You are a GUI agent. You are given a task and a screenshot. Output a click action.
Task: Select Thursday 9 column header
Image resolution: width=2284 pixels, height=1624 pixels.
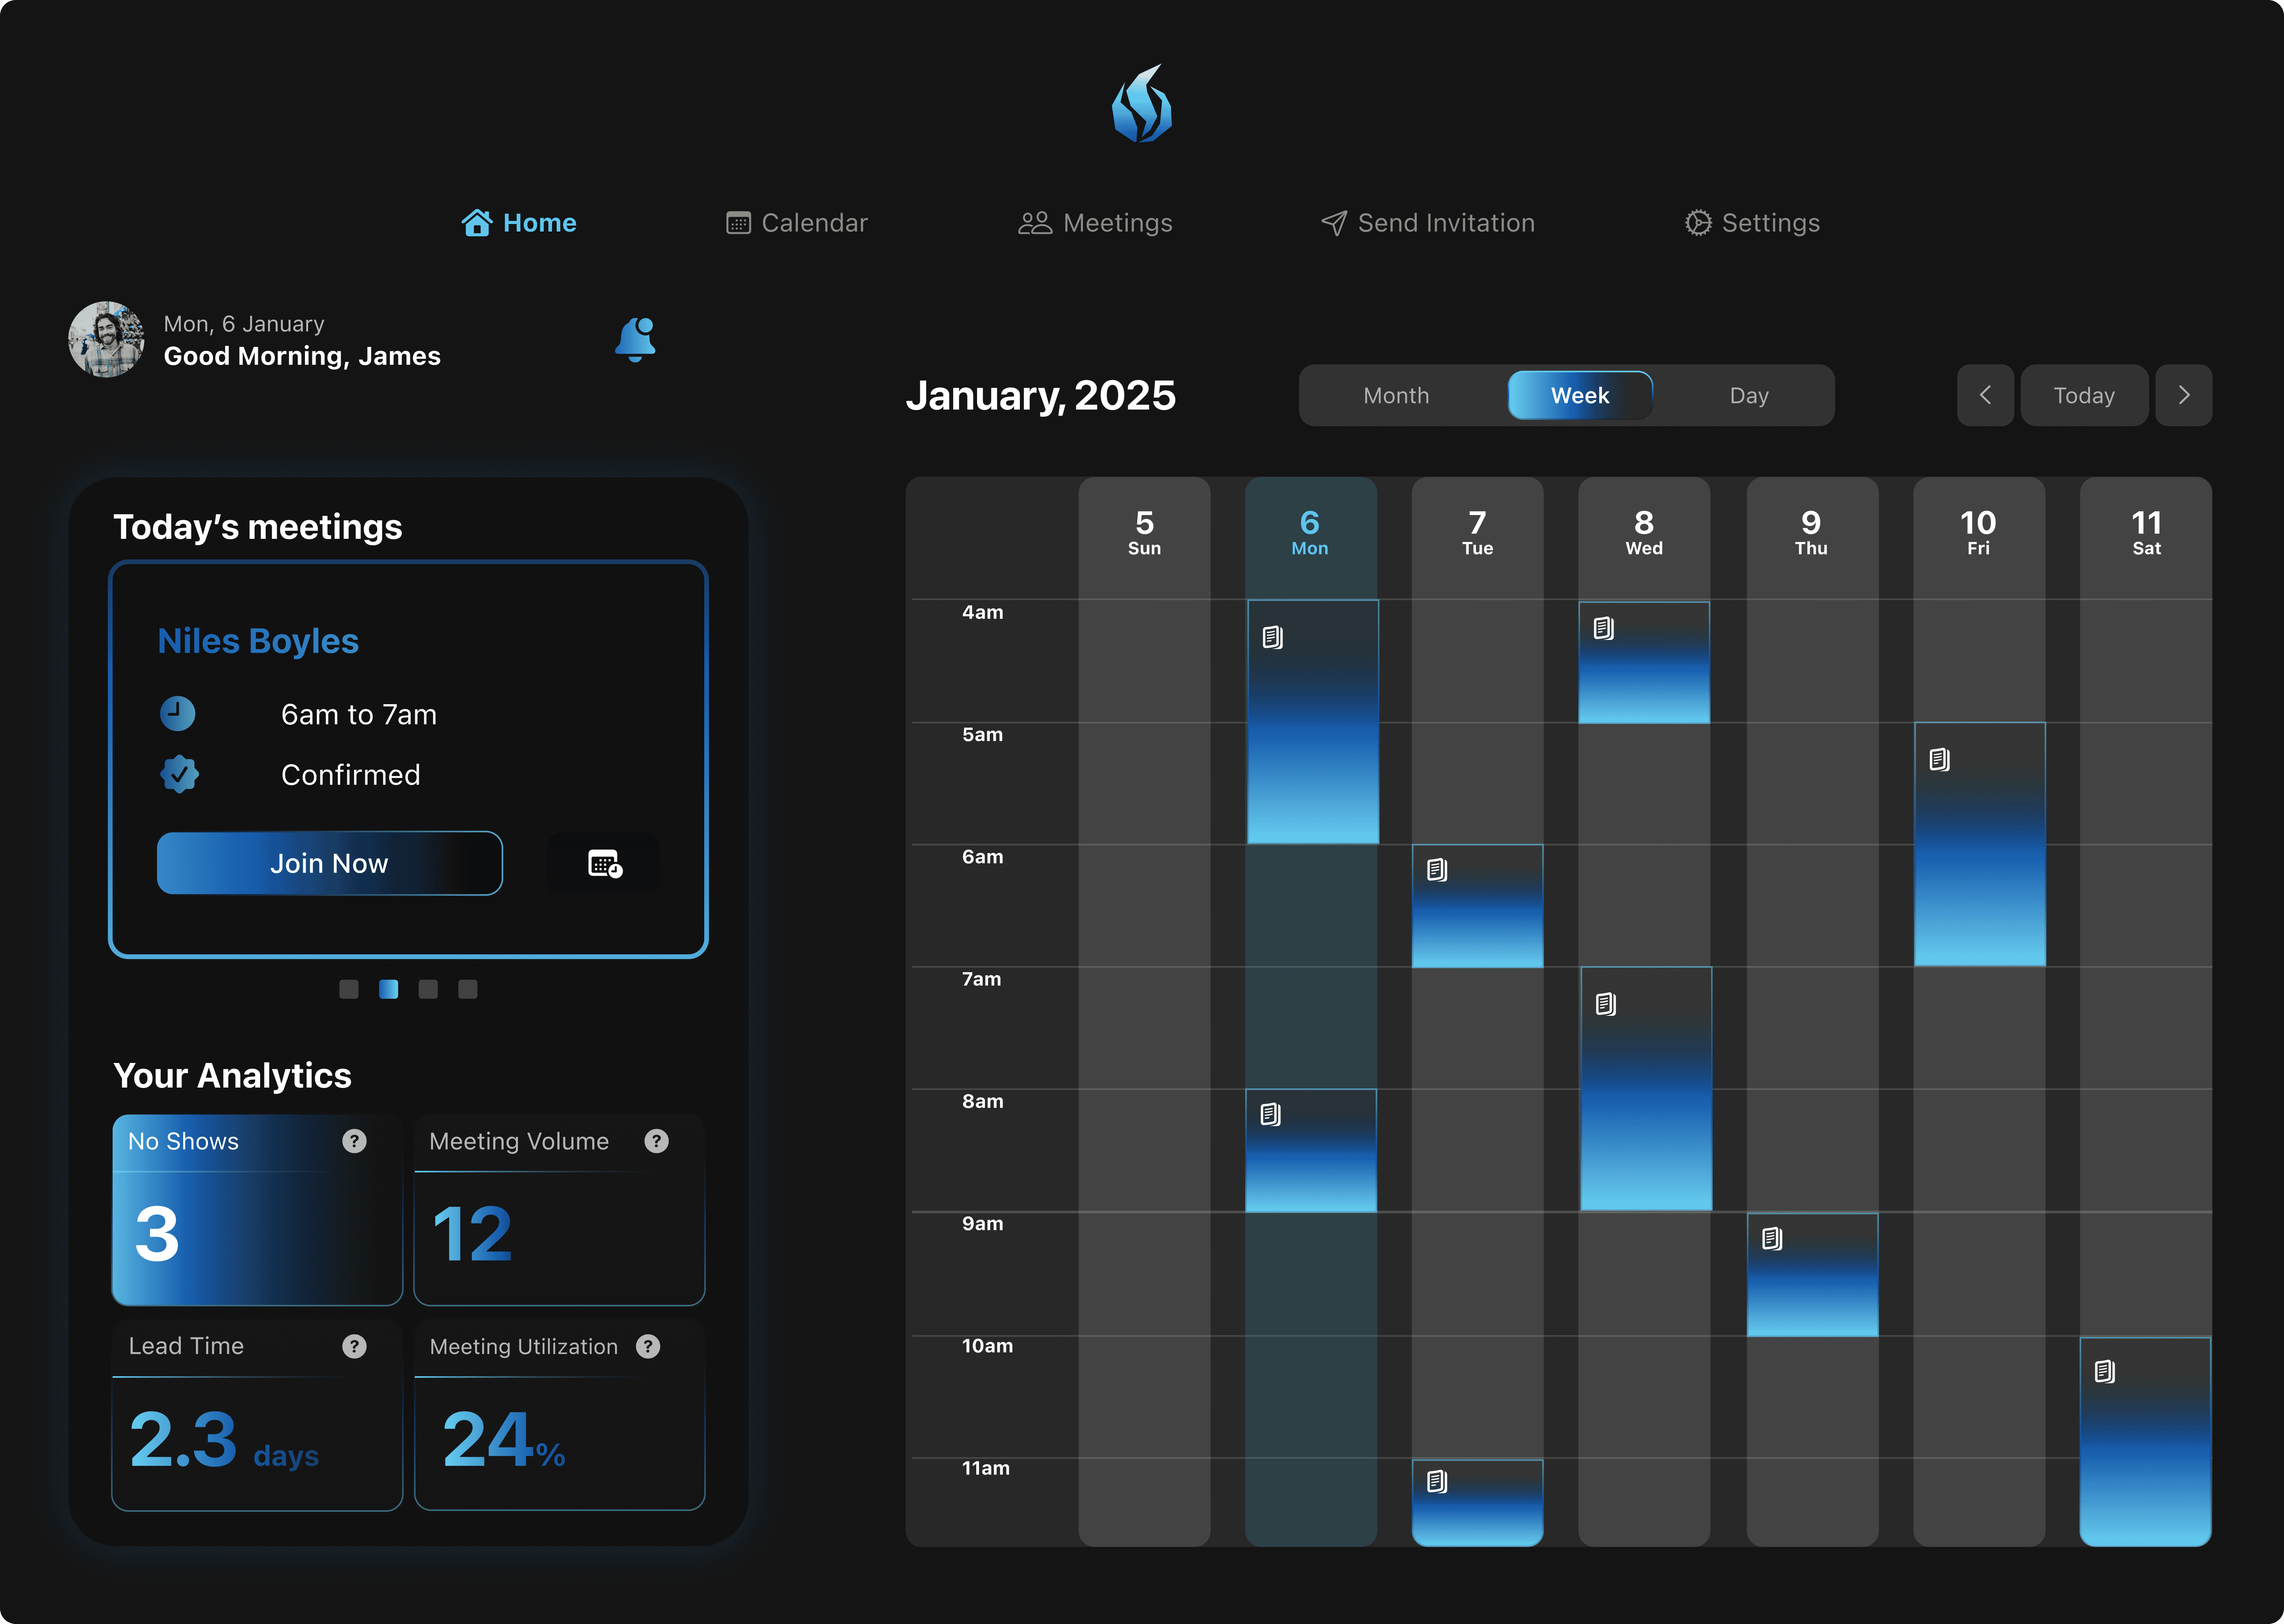(x=1811, y=533)
